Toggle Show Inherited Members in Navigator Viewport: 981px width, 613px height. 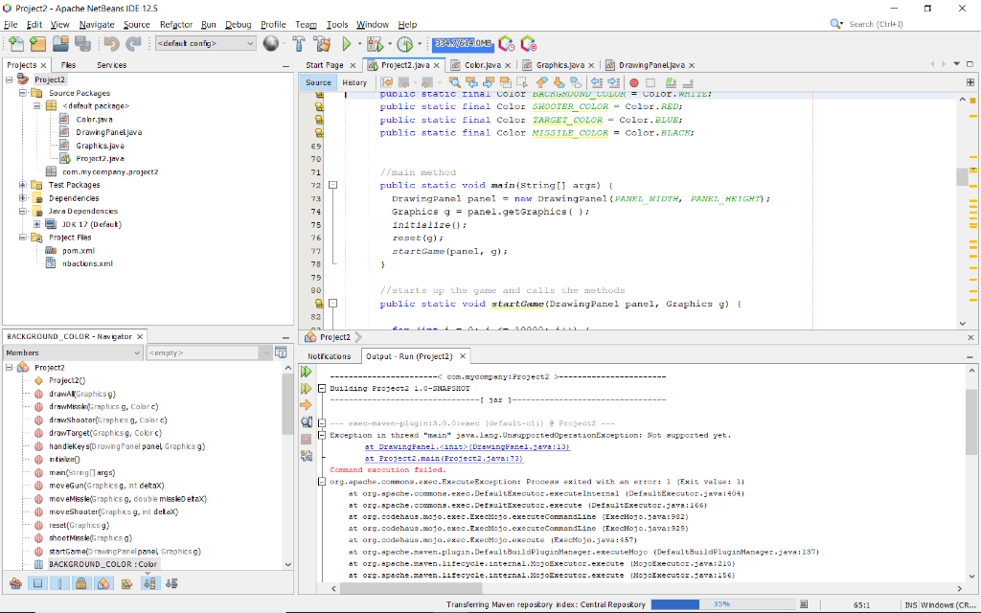14,583
